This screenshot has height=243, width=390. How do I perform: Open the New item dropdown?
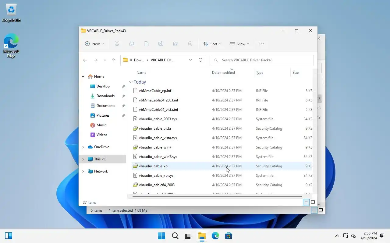point(94,44)
